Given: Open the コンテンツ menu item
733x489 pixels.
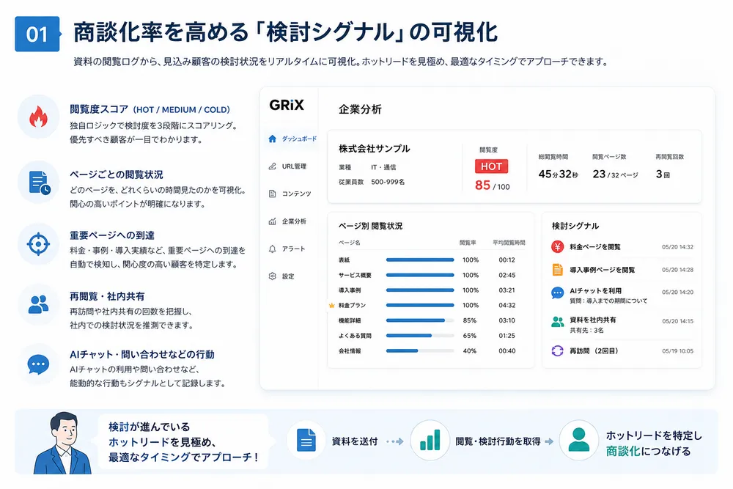Looking at the screenshot, I should click(290, 194).
